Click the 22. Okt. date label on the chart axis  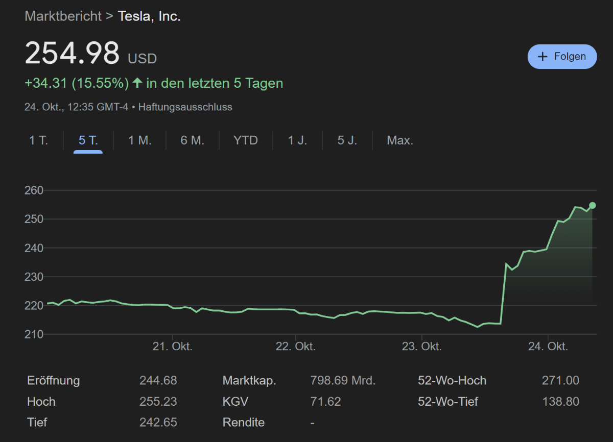(x=296, y=347)
